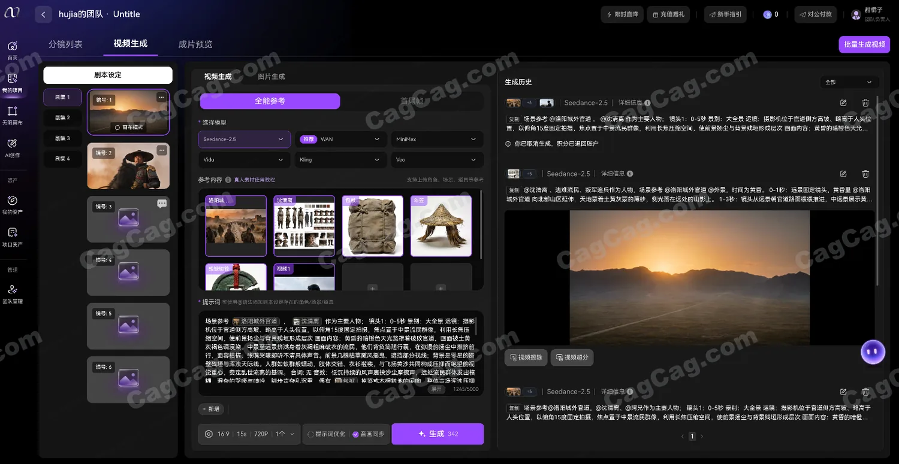This screenshot has height=464, width=899.
Task: Open the comment bubble on 镜号:3
Action: point(162,204)
